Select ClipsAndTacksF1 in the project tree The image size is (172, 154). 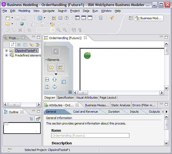(26, 51)
